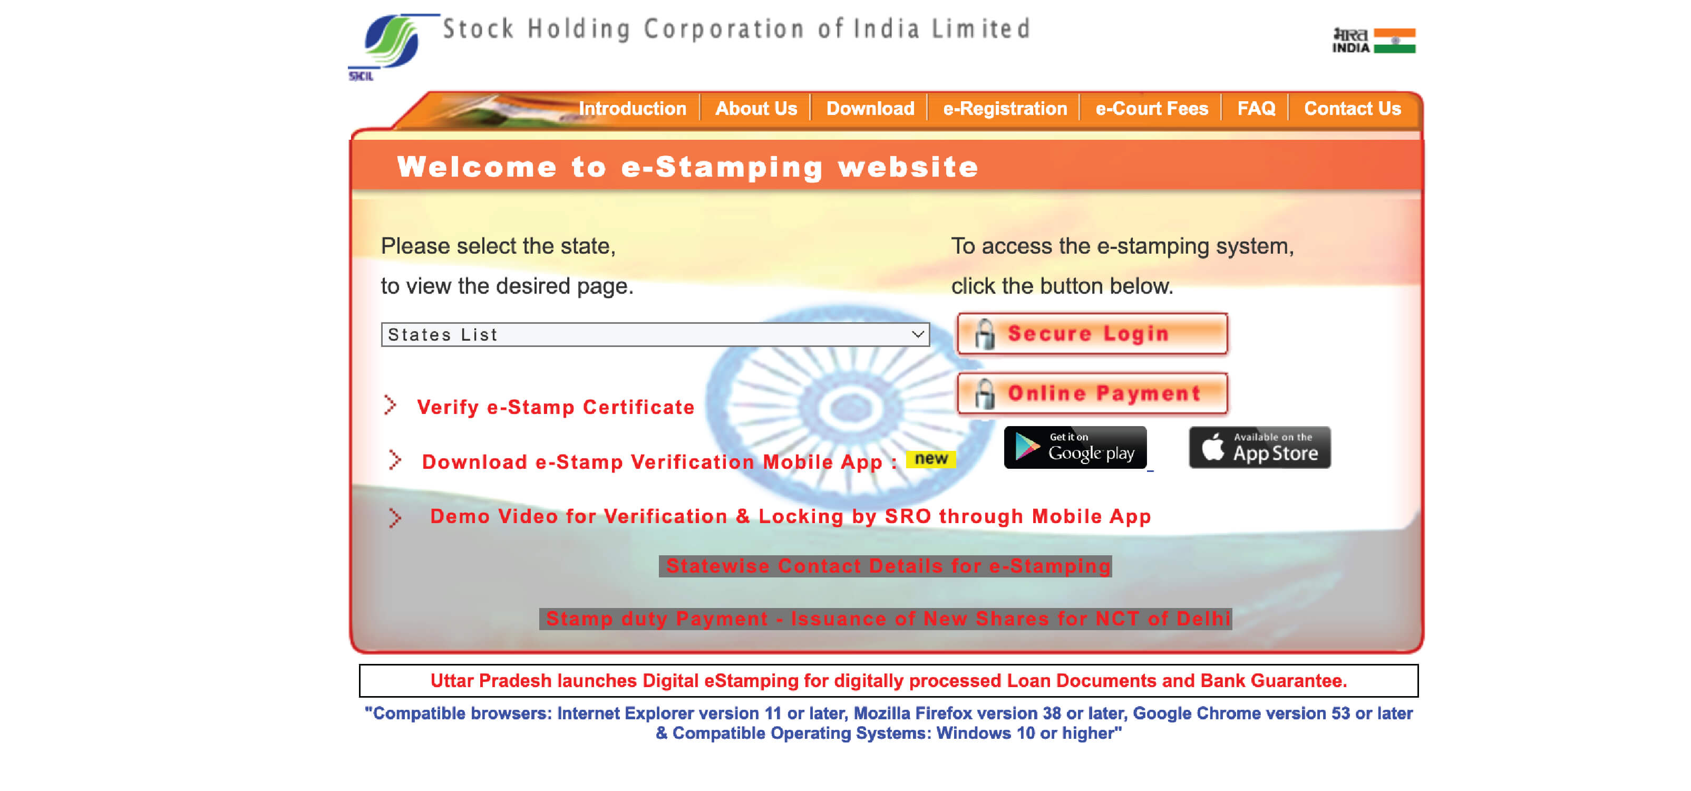This screenshot has width=1691, height=791.
Task: Click the Online Payment button
Action: (x=1091, y=391)
